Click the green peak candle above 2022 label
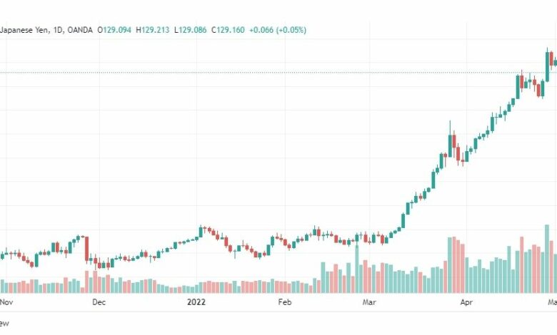This screenshot has width=557, height=335. tap(201, 232)
